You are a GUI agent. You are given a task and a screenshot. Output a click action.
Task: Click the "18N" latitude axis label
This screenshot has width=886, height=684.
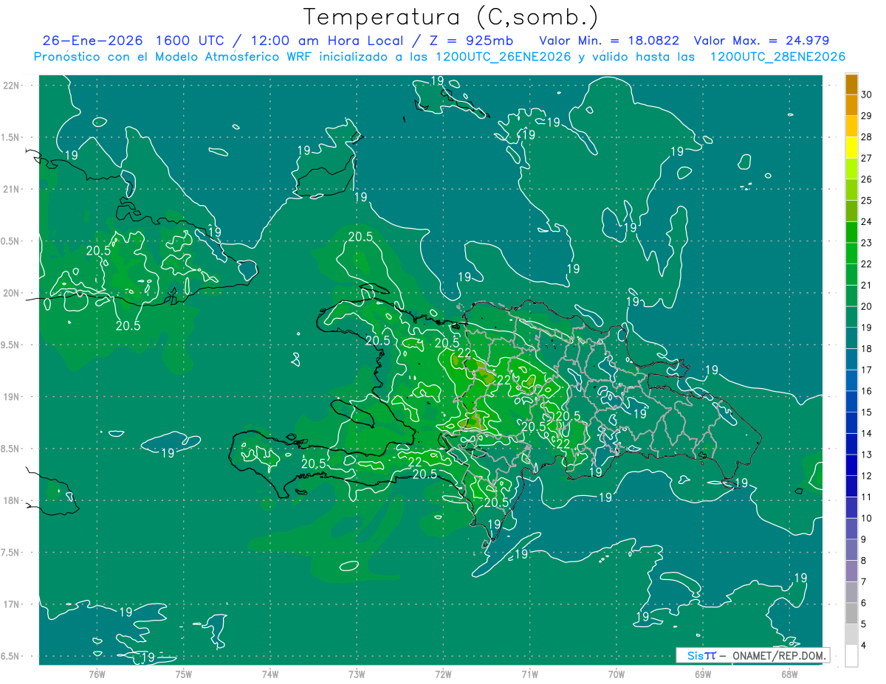point(10,501)
